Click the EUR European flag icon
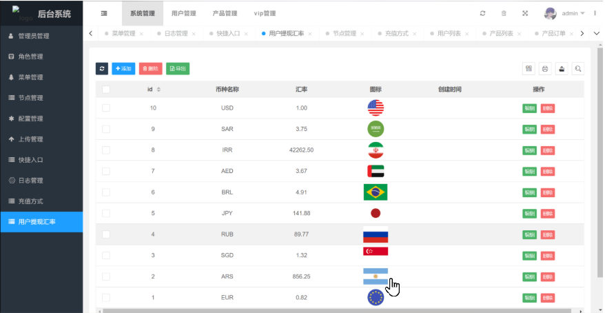The height and width of the screenshot is (313, 605). point(376,298)
